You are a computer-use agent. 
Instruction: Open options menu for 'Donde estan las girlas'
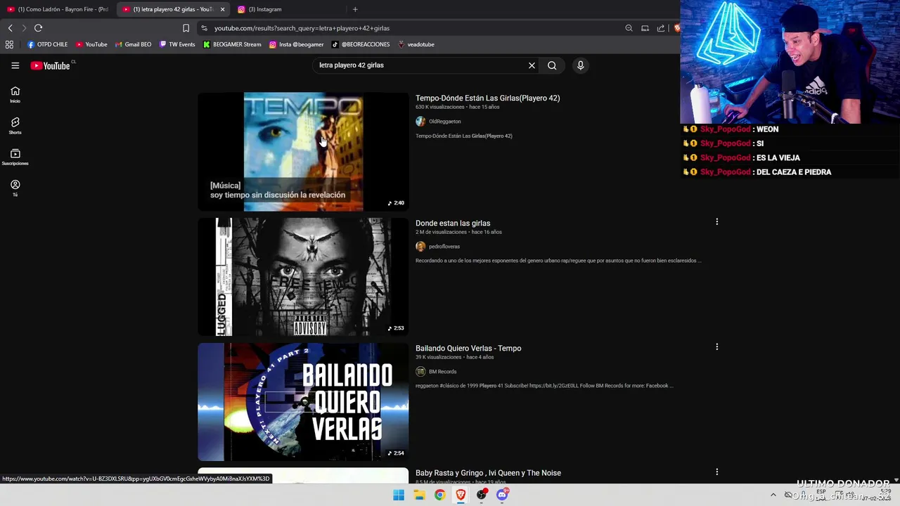716,222
